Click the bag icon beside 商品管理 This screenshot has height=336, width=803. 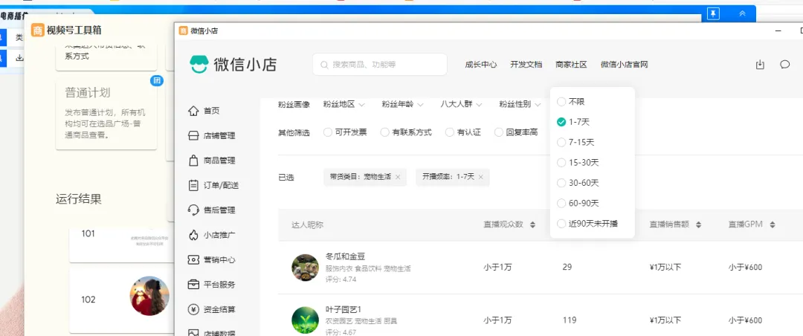[193, 161]
